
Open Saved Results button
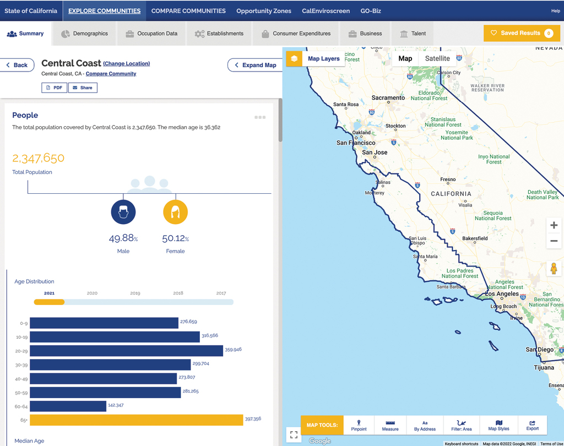click(x=522, y=33)
